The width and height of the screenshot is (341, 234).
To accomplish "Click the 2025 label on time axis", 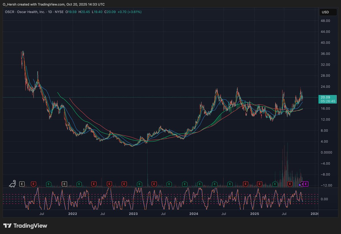I will (x=254, y=213).
